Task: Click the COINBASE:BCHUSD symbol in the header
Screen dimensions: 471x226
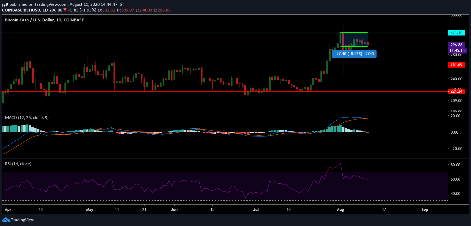Action: (x=21, y=10)
